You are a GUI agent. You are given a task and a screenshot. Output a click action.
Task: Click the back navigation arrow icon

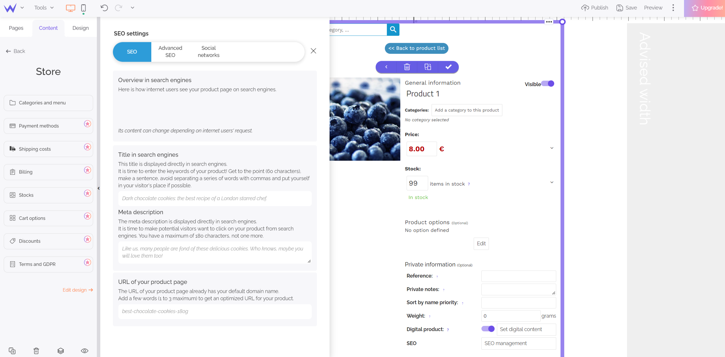pos(8,51)
